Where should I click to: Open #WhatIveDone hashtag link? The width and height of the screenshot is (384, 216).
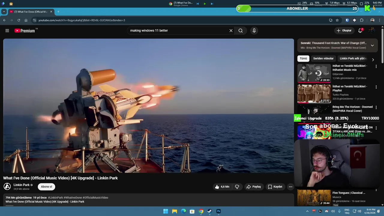(73, 198)
